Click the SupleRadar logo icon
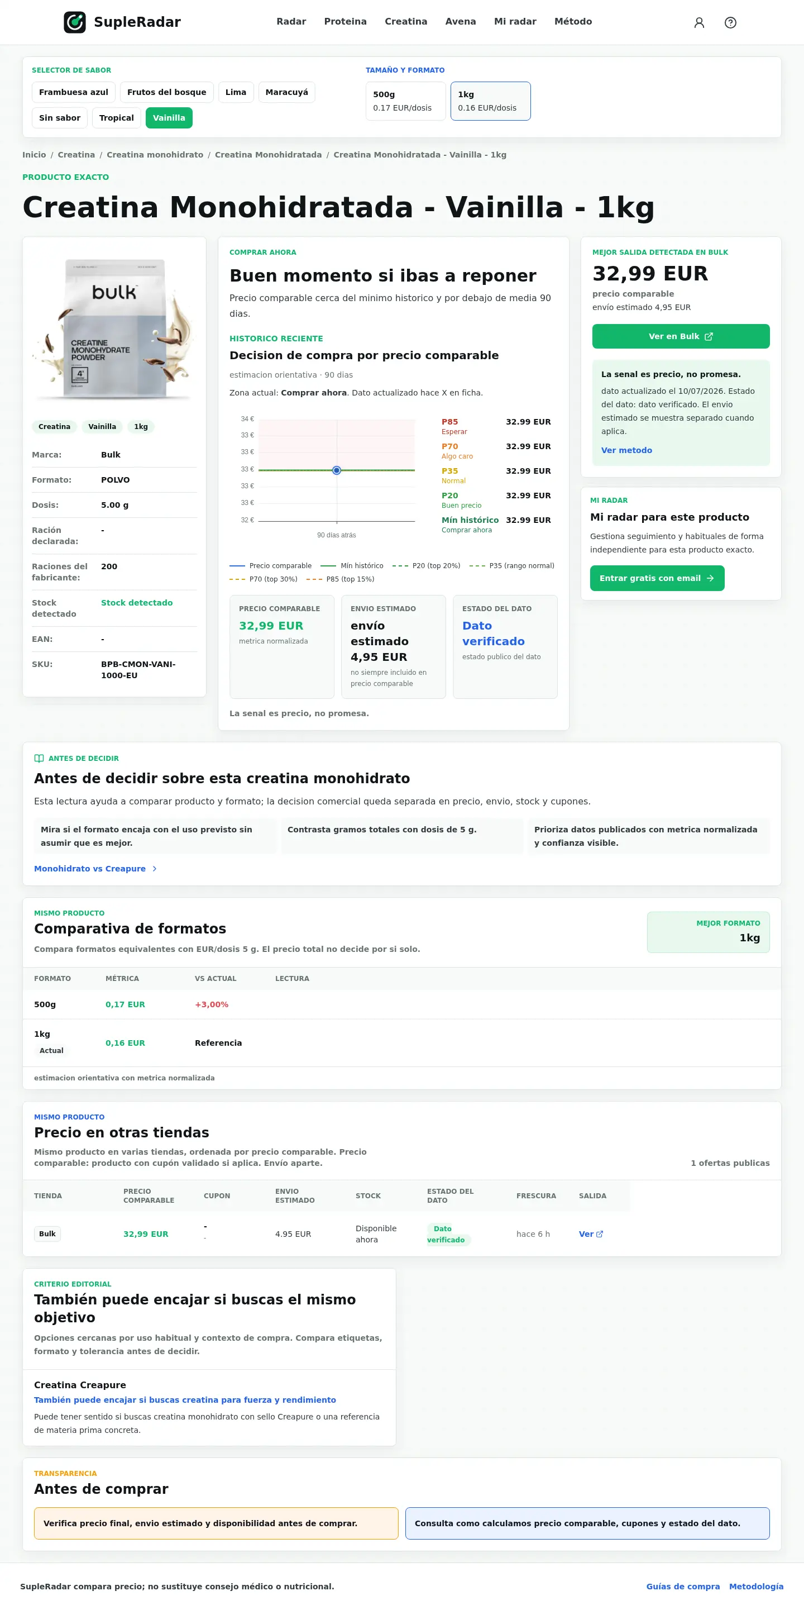 point(75,22)
